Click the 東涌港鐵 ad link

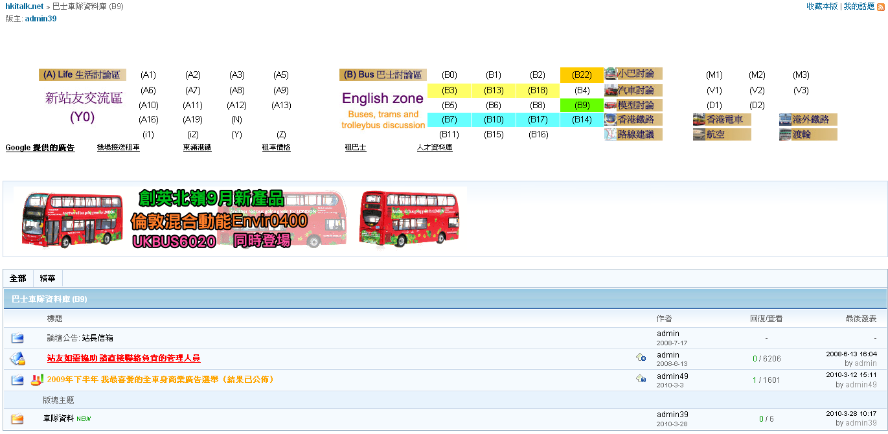pyautogui.click(x=197, y=148)
